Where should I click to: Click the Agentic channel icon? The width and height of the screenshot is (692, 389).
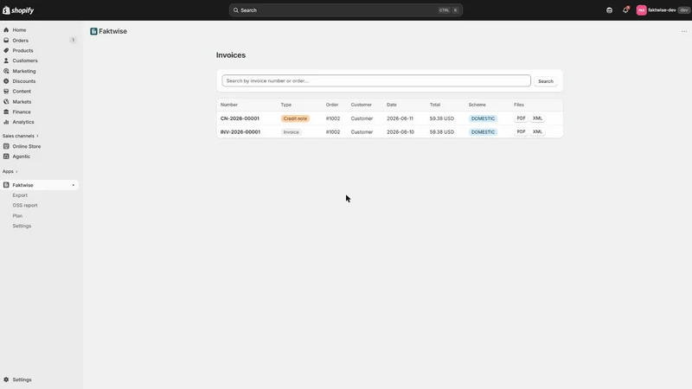coord(6,156)
